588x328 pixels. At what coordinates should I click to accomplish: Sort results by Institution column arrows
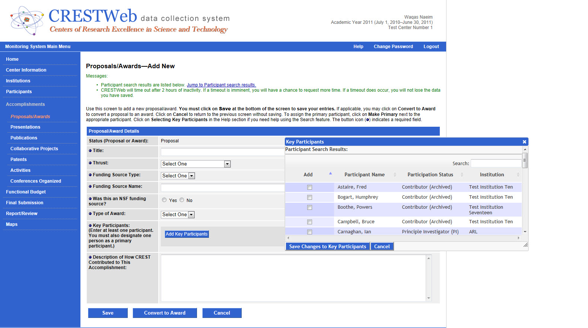coord(518,175)
